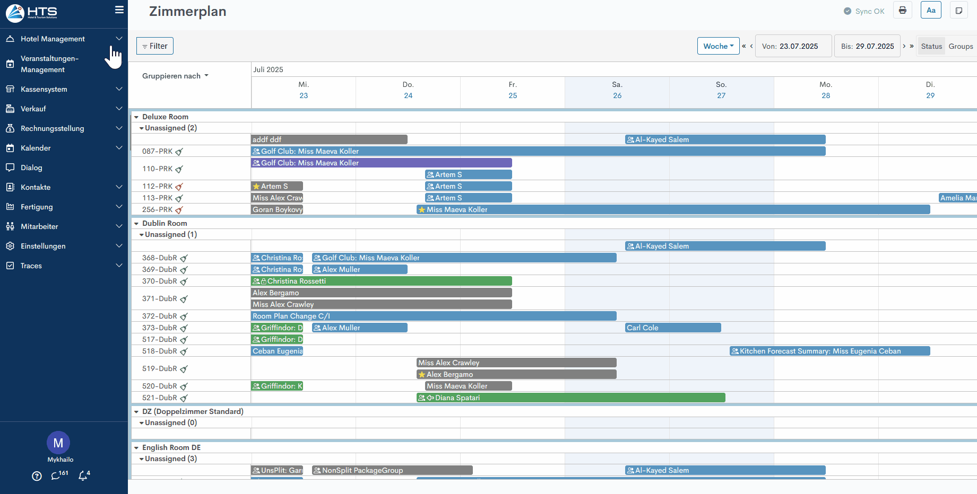Image resolution: width=977 pixels, height=494 pixels.
Task: Open the Gruppieren nach dropdown
Action: click(175, 76)
